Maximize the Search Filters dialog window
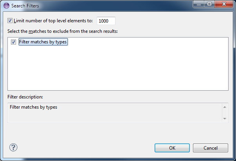This screenshot has height=161, width=236. [209, 4]
